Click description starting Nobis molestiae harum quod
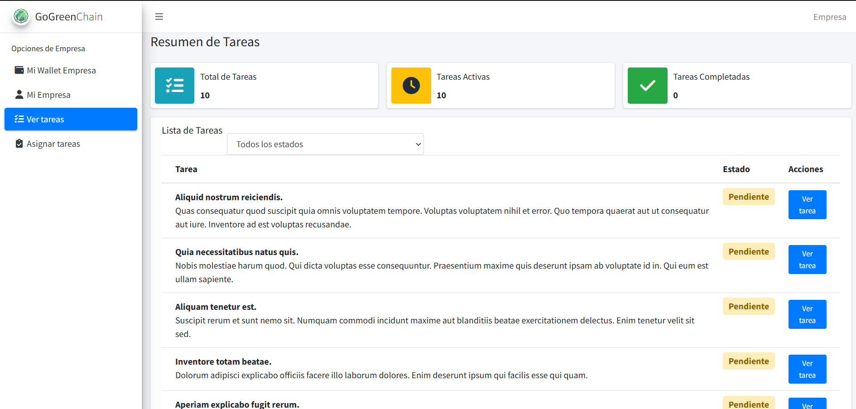This screenshot has width=856, height=409. coord(442,272)
